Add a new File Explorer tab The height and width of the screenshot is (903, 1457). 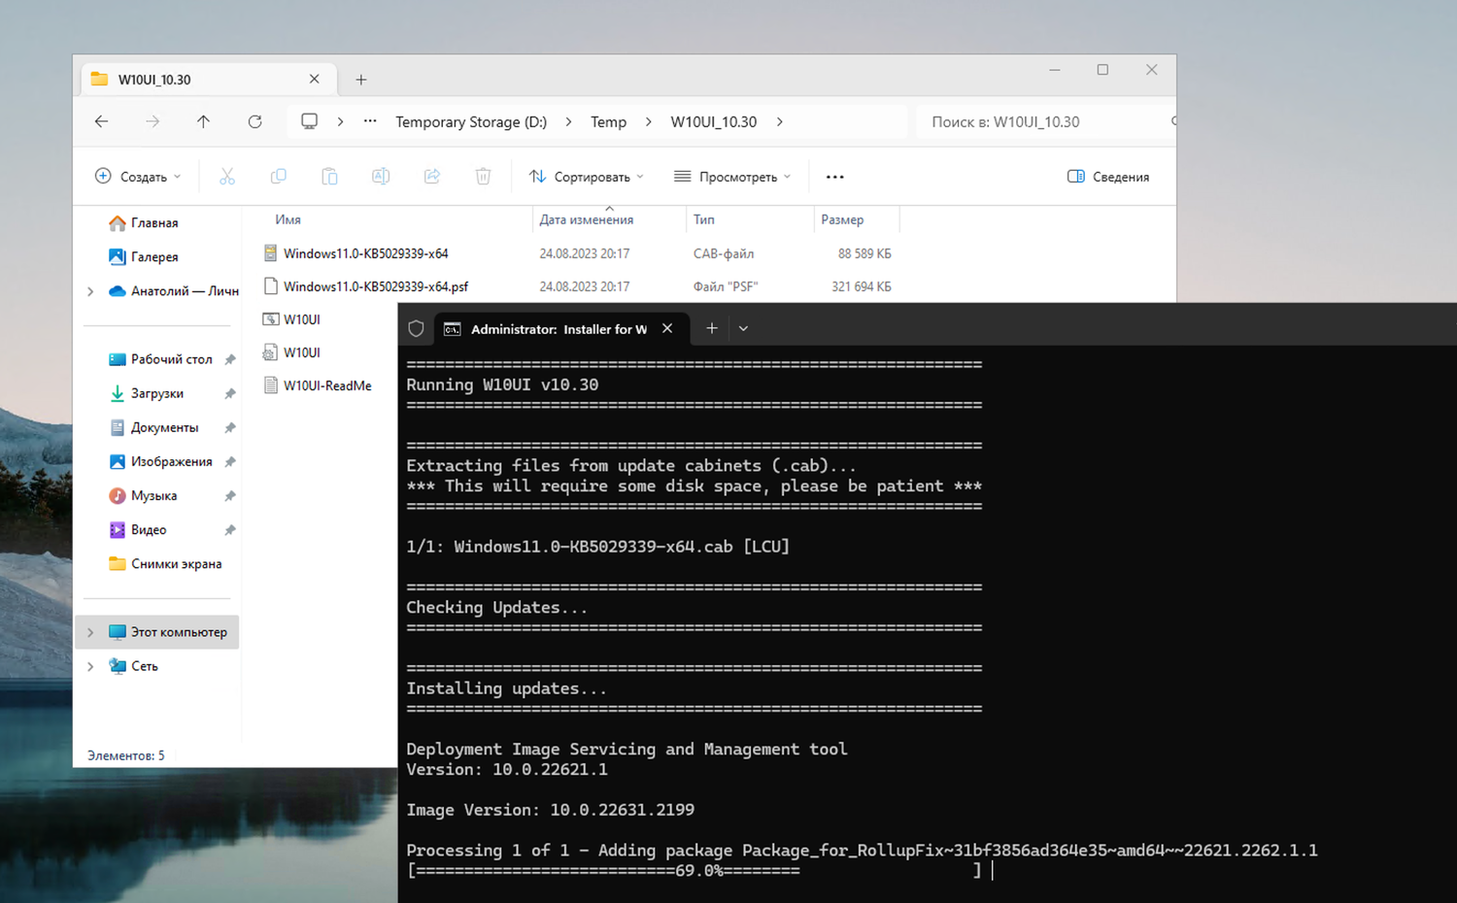pyautogui.click(x=360, y=80)
